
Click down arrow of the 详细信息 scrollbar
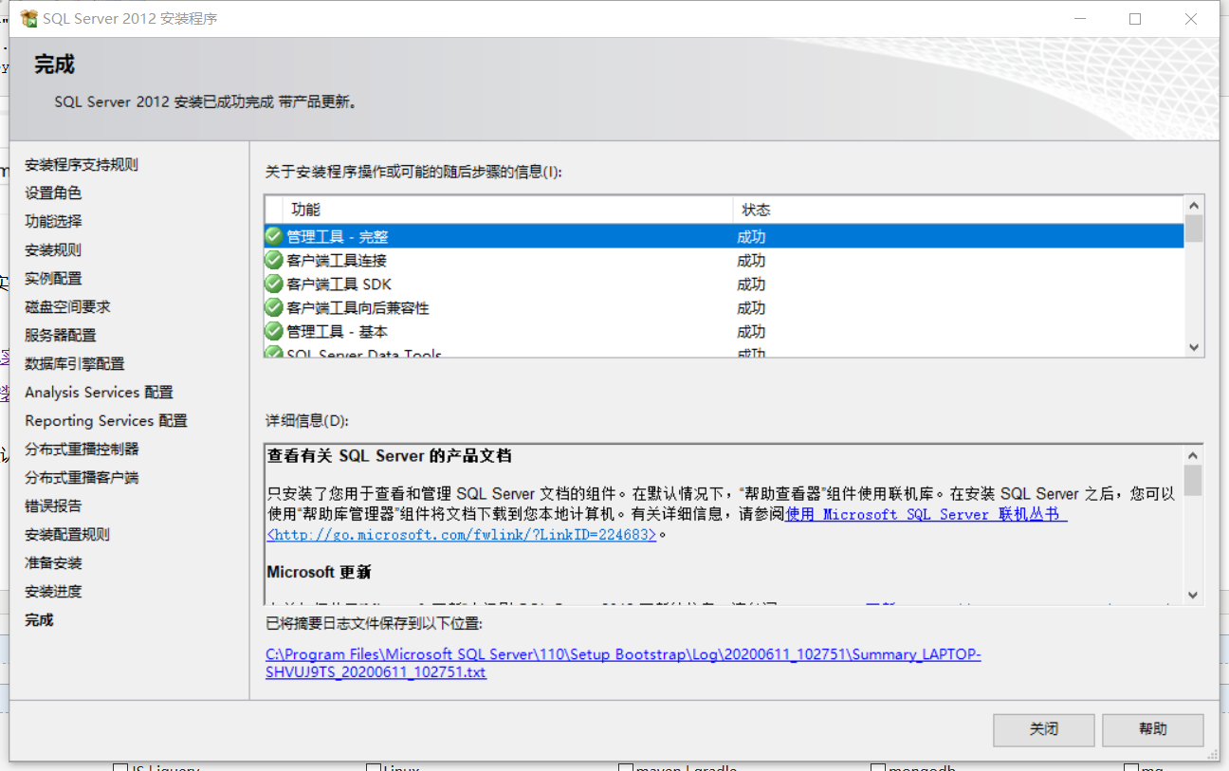(1193, 596)
